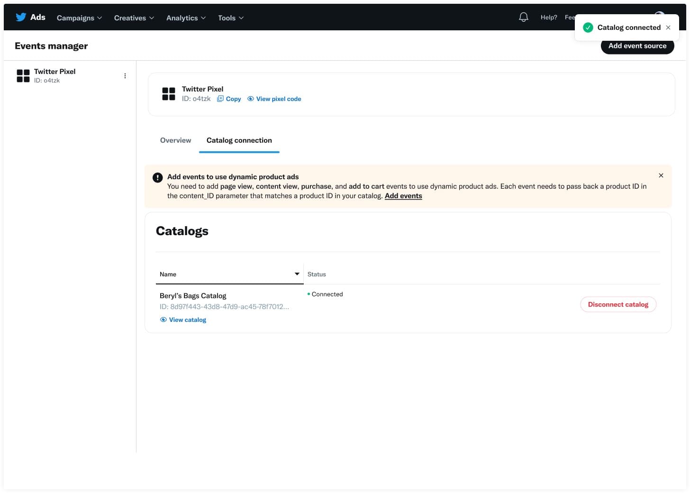This screenshot has height=493, width=690.
Task: Open the Name column sort dropdown
Action: [297, 274]
